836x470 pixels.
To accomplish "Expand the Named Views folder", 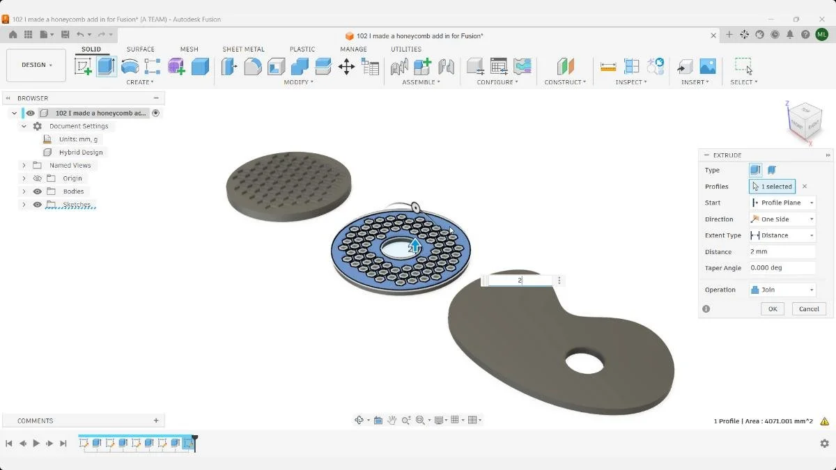I will [x=24, y=166].
